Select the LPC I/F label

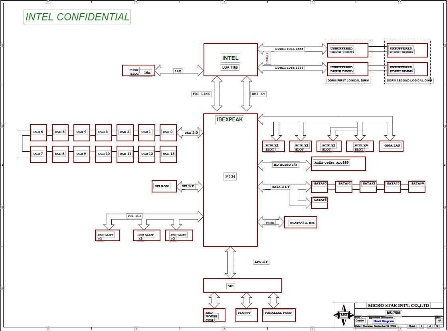tap(261, 262)
